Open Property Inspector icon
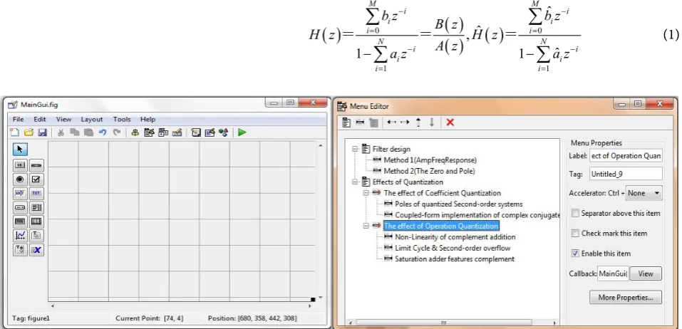 [210, 132]
